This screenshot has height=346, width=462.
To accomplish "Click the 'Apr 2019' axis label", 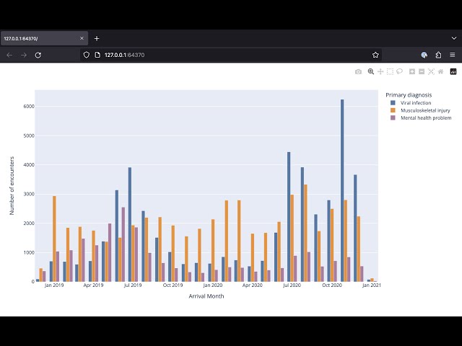I will 93,285.
